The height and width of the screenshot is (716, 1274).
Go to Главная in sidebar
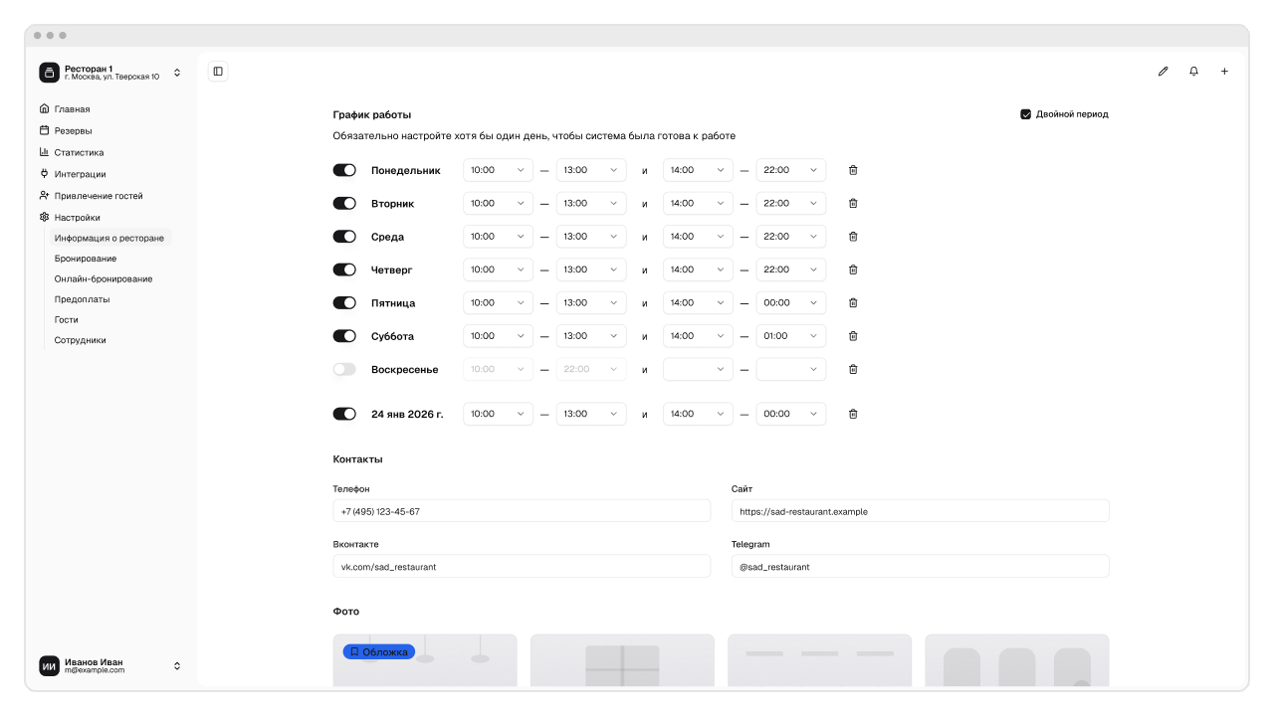[73, 109]
